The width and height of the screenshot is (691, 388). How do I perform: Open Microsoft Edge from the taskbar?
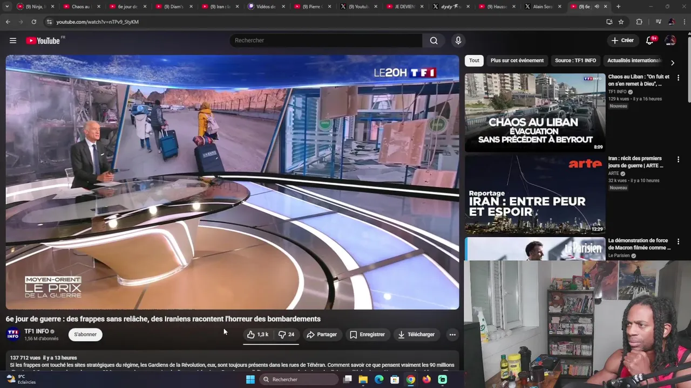pos(379,379)
